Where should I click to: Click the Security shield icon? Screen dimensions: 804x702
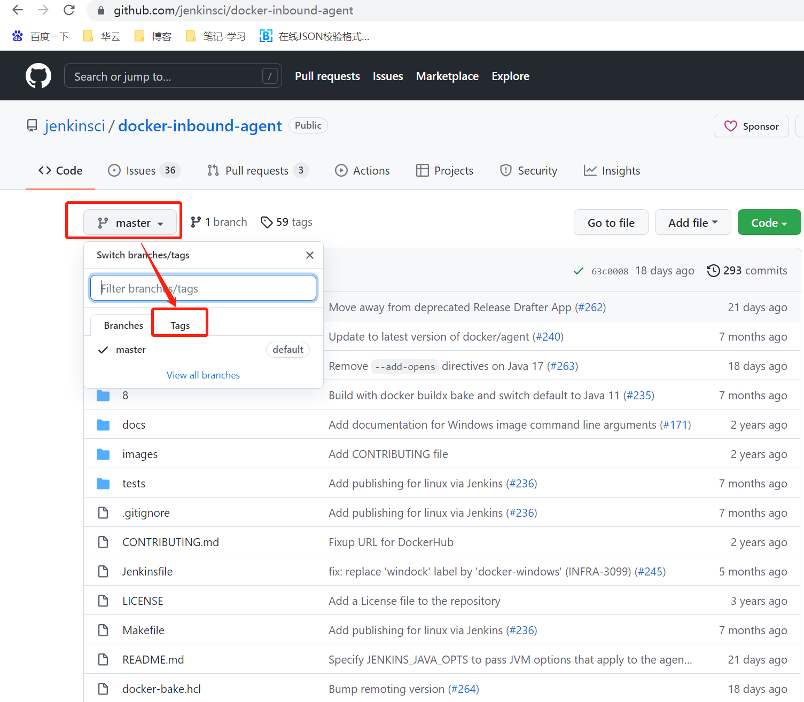click(505, 170)
